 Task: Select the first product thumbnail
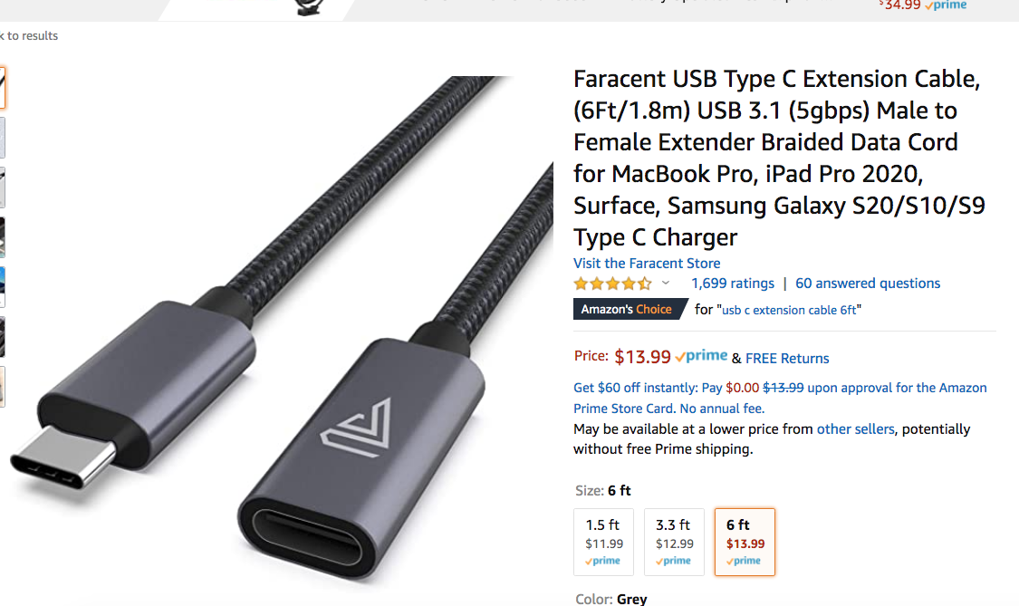click(x=2, y=88)
